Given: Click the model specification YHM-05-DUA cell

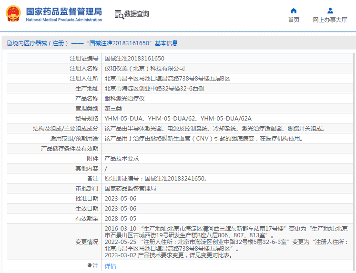Looking at the screenshot, I should tap(178, 119).
